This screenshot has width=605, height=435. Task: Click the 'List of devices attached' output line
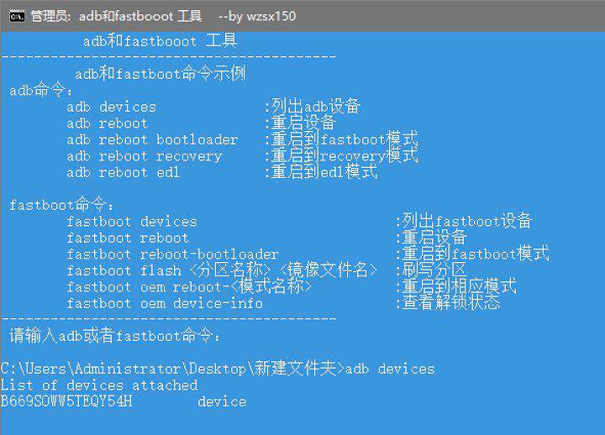(x=99, y=385)
